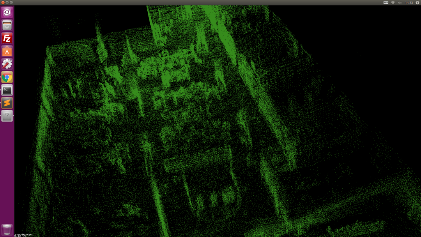Open the session power gear menu
This screenshot has height=237, width=421.
click(x=417, y=3)
